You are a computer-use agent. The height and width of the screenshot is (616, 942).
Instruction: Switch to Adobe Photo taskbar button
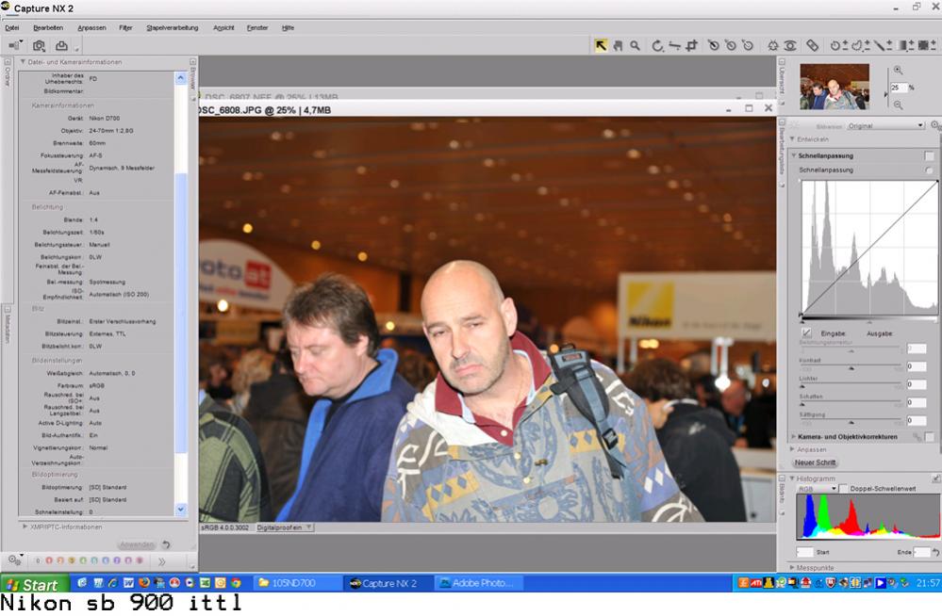[478, 583]
